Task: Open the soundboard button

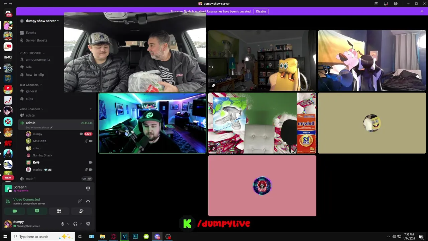Action: point(81,211)
